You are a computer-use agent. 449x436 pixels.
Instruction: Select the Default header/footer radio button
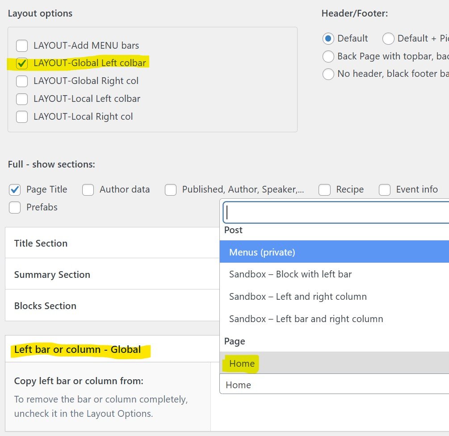328,39
